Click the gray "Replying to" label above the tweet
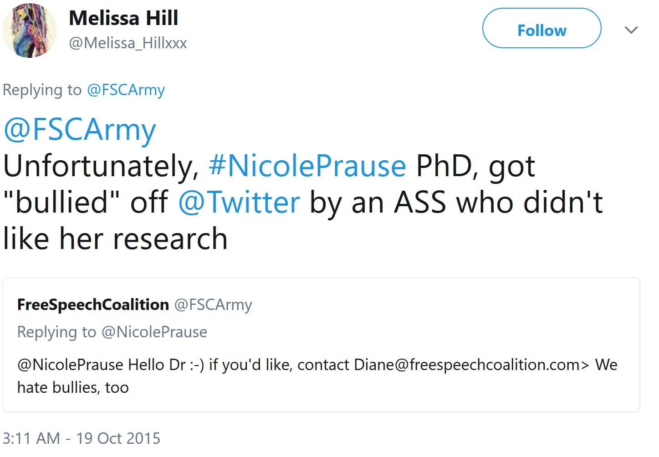 [x=42, y=90]
